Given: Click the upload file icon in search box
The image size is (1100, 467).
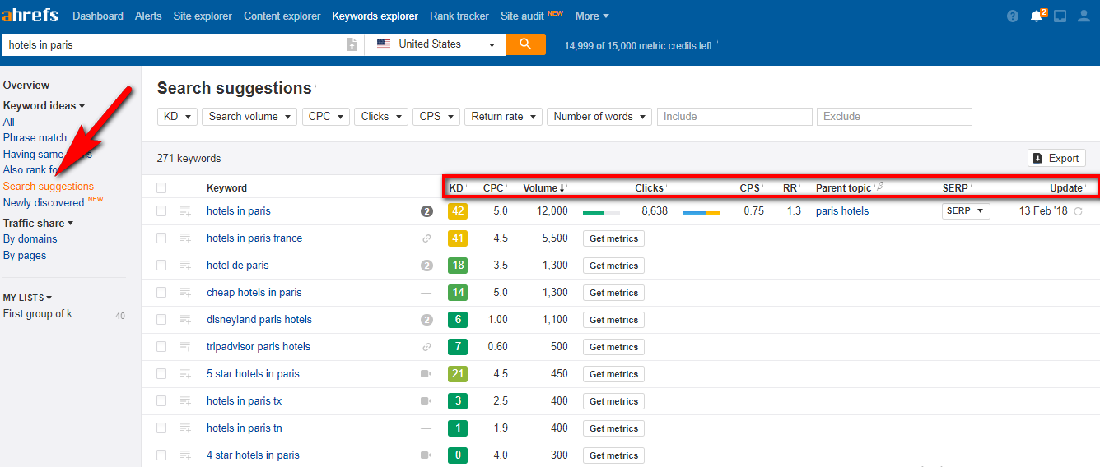Looking at the screenshot, I should coord(352,44).
